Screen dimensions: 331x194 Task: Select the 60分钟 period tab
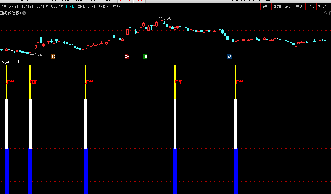[x=57, y=6]
